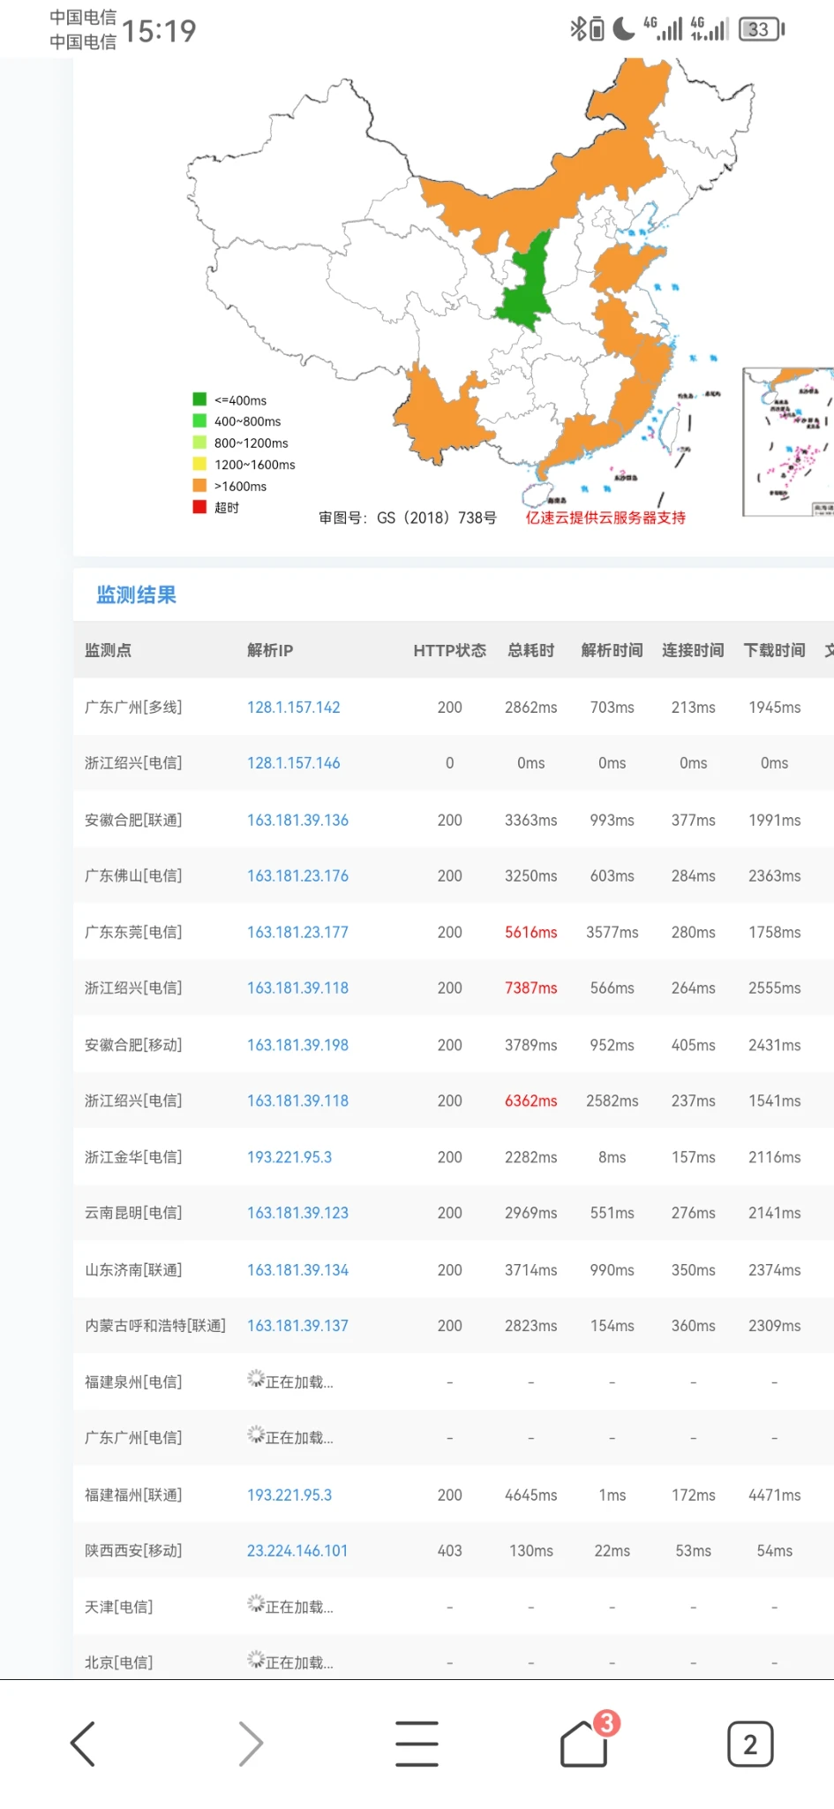
Task: Click the green <=400ms legend swatch
Action: (199, 399)
